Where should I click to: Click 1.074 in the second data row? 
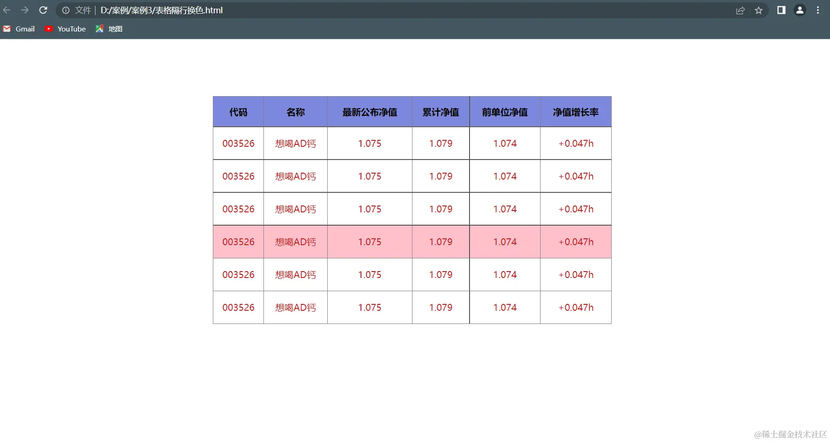tap(505, 176)
